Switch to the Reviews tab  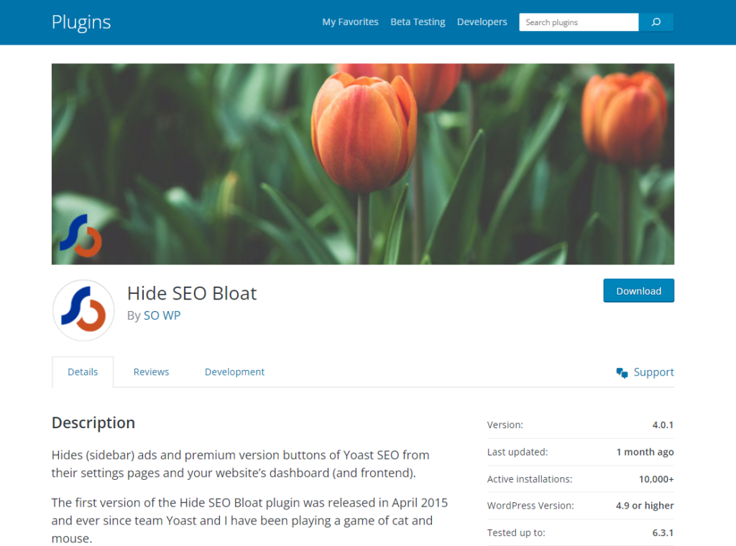tap(151, 372)
